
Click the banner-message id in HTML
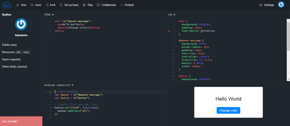pos(79,21)
